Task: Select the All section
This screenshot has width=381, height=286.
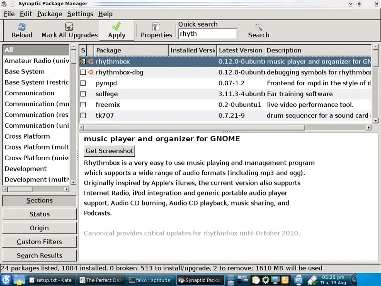Action: (36, 50)
